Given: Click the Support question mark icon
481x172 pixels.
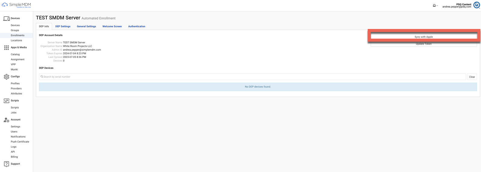Looking at the screenshot, I should coord(6,164).
